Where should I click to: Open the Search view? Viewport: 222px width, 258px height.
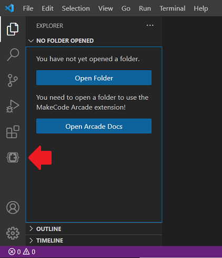(13, 55)
